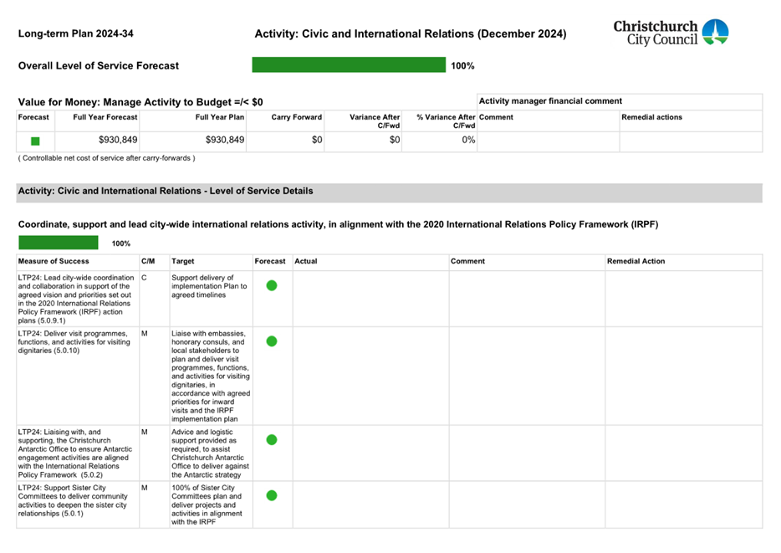Click the empty Comment cell for measure 5.0.9.1

(525, 298)
